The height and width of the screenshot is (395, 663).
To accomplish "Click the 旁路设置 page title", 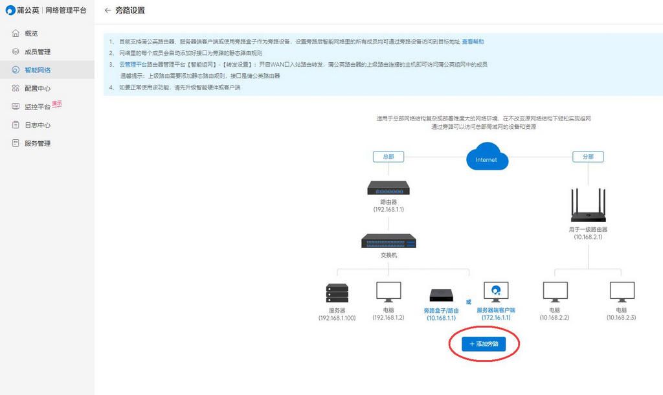I will 129,10.
